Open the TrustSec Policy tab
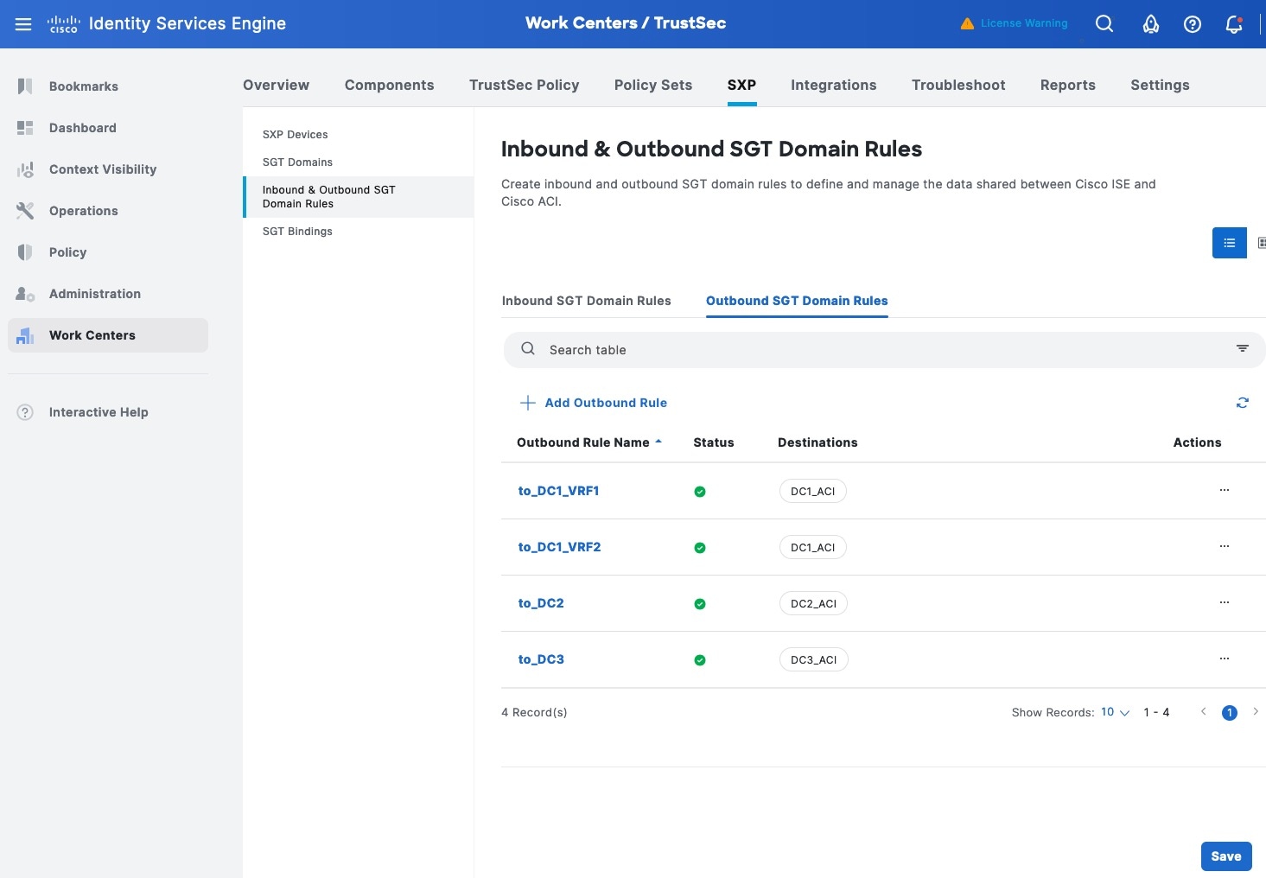This screenshot has width=1266, height=878. coord(524,85)
